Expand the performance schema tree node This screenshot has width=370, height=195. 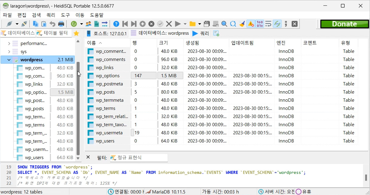point(9,43)
